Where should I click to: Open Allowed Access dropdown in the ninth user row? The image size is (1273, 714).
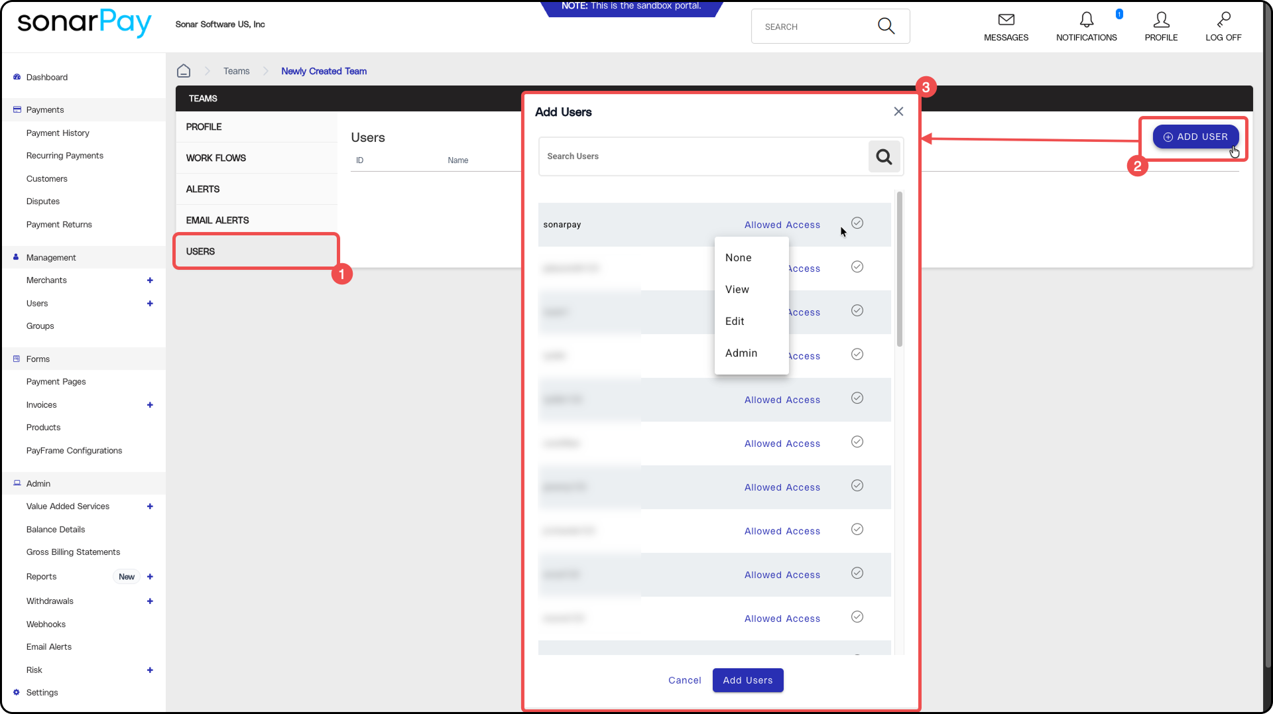782,575
